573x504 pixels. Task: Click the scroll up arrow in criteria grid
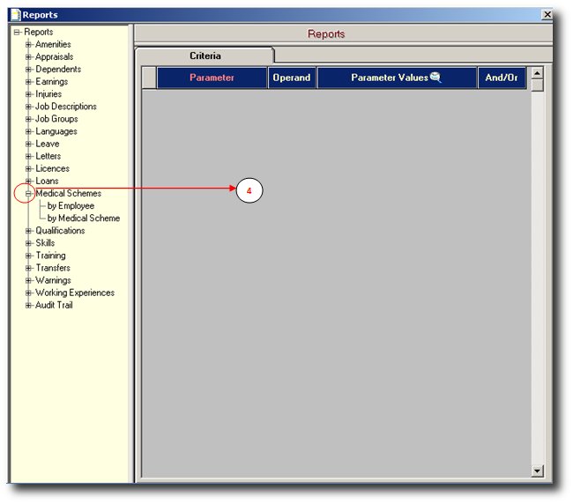click(537, 75)
